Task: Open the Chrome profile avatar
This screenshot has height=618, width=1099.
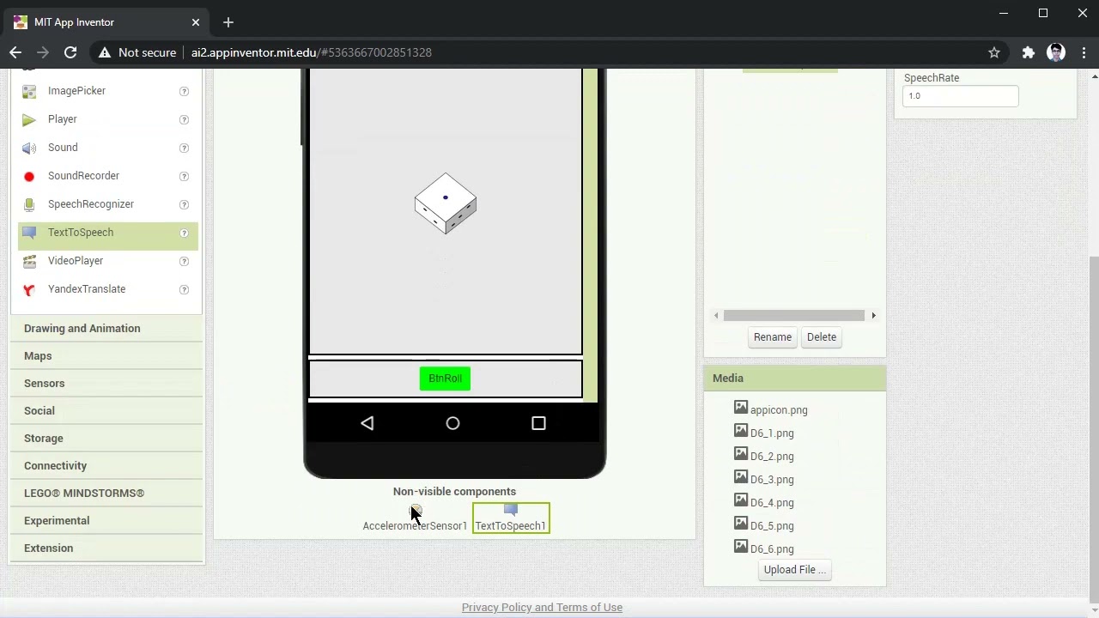Action: (x=1057, y=52)
